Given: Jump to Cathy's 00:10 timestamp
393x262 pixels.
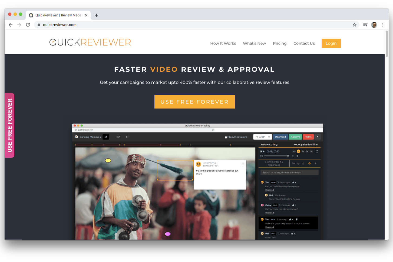Looking at the screenshot, I should point(275,205).
